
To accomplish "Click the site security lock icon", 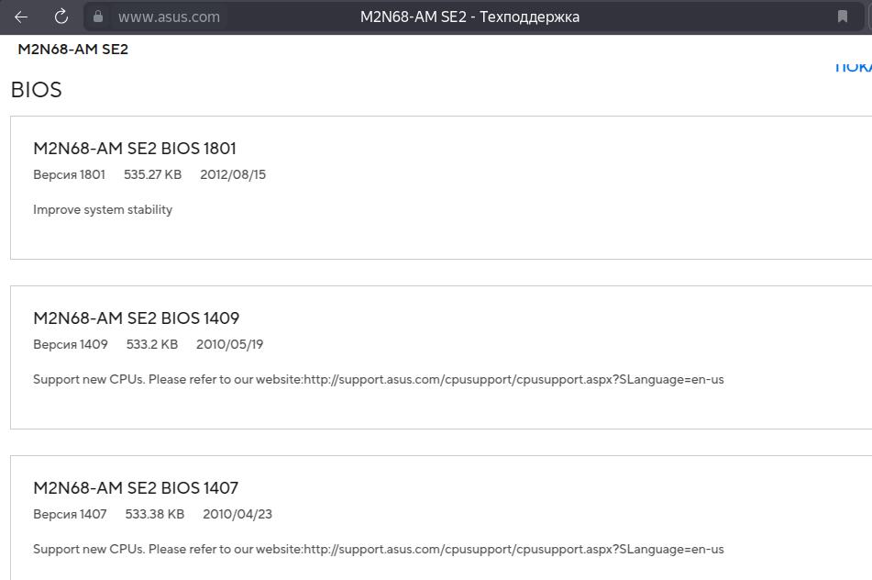I will click(x=99, y=17).
